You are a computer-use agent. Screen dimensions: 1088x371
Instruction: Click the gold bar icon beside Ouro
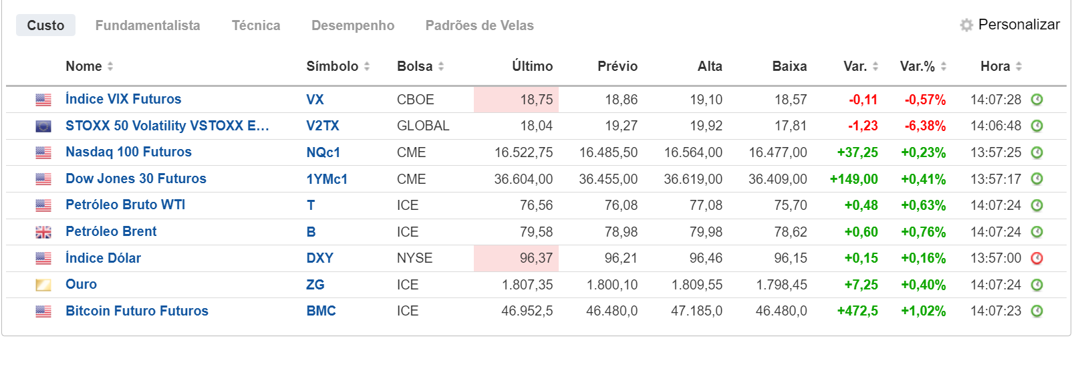(x=43, y=285)
